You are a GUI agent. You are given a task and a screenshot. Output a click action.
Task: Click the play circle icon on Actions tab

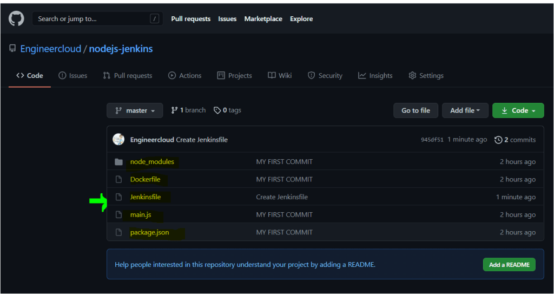[x=172, y=75]
